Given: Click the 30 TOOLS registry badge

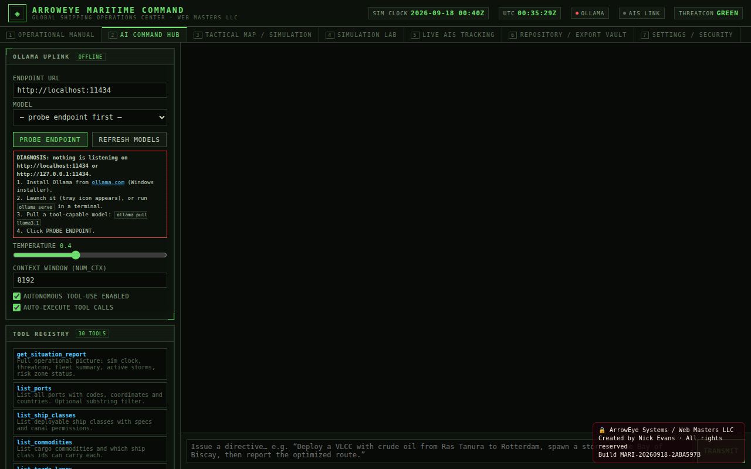Looking at the screenshot, I should (x=92, y=334).
